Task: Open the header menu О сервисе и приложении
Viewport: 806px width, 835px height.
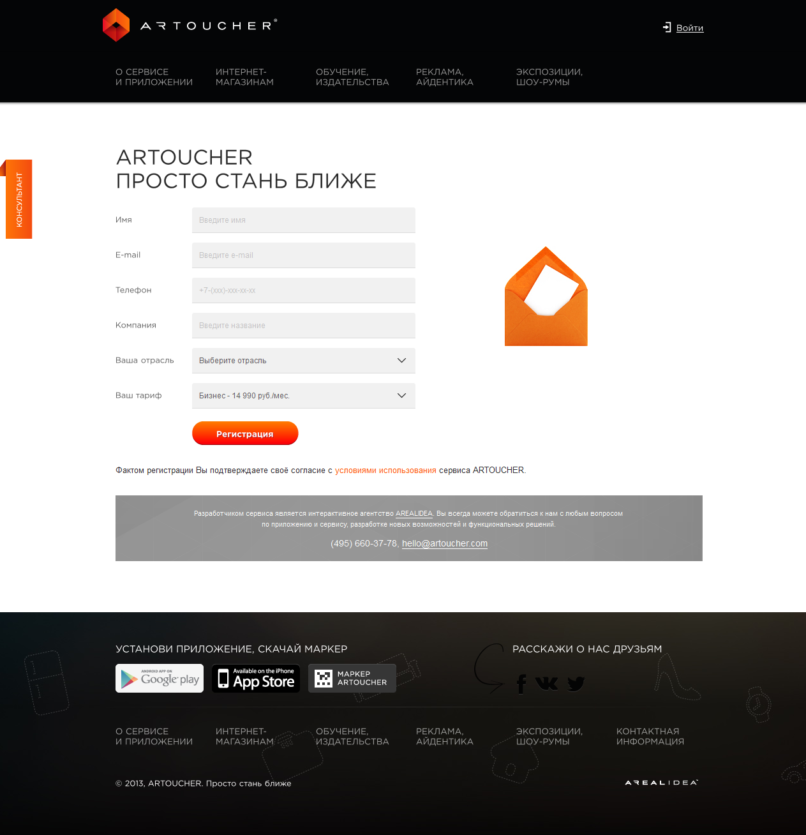Action: [154, 77]
